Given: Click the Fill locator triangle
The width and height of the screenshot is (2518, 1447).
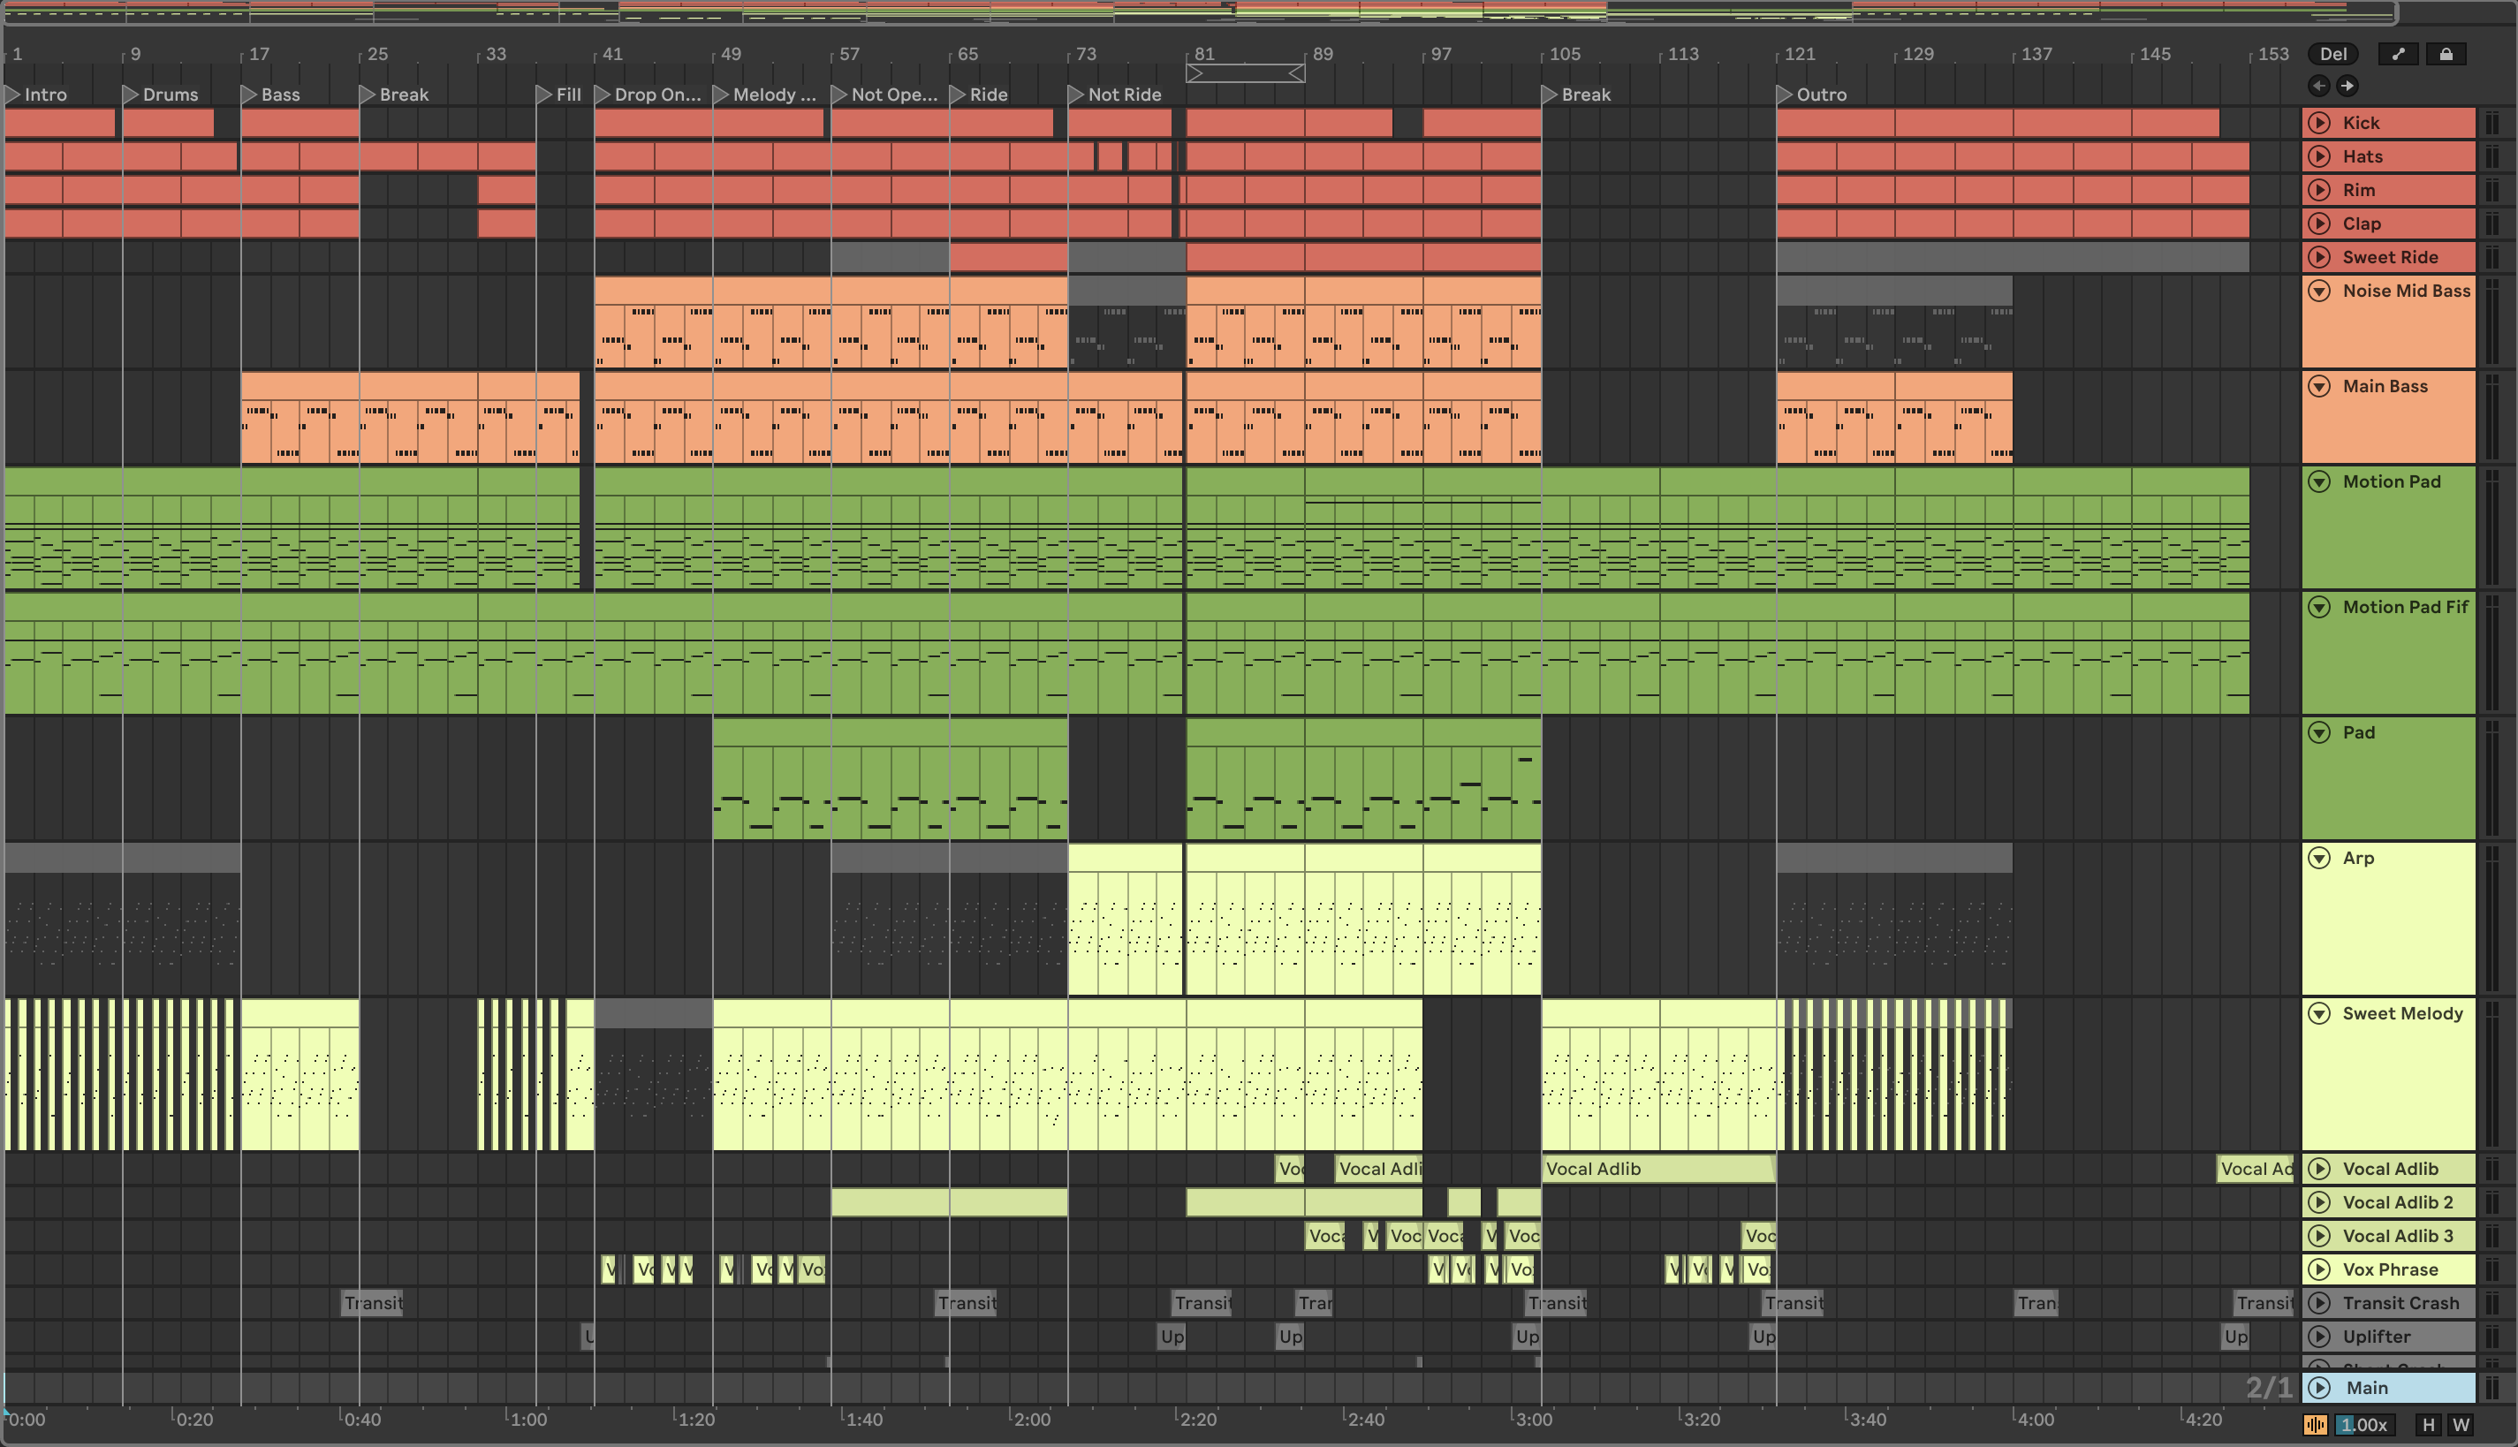Looking at the screenshot, I should [x=544, y=95].
